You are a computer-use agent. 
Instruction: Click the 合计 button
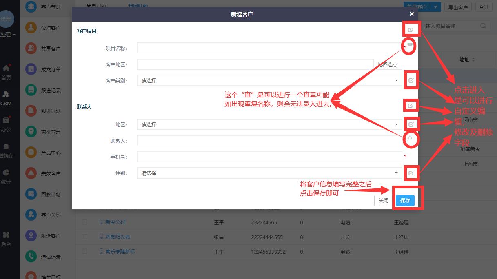[x=484, y=7]
